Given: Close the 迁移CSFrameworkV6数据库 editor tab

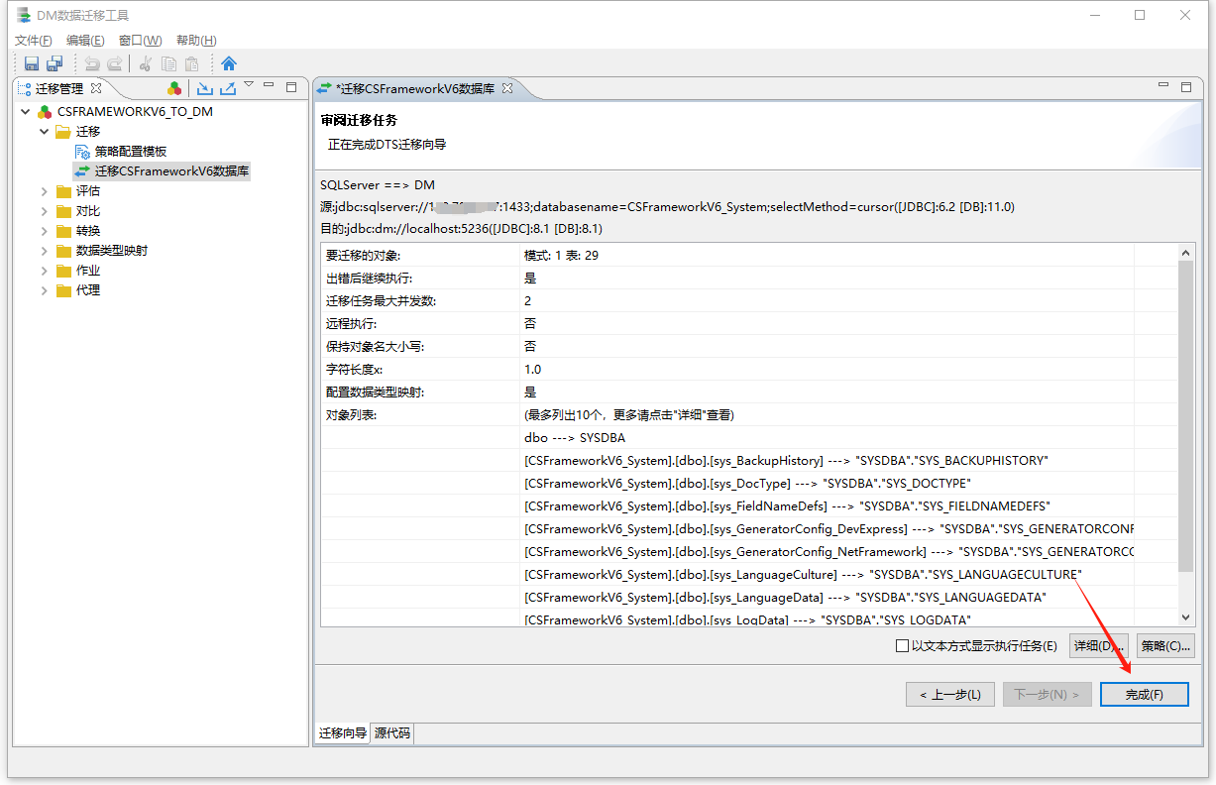Looking at the screenshot, I should tap(506, 88).
